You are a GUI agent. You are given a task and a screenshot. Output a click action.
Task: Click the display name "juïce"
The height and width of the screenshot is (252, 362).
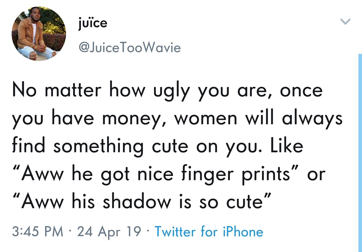(93, 23)
